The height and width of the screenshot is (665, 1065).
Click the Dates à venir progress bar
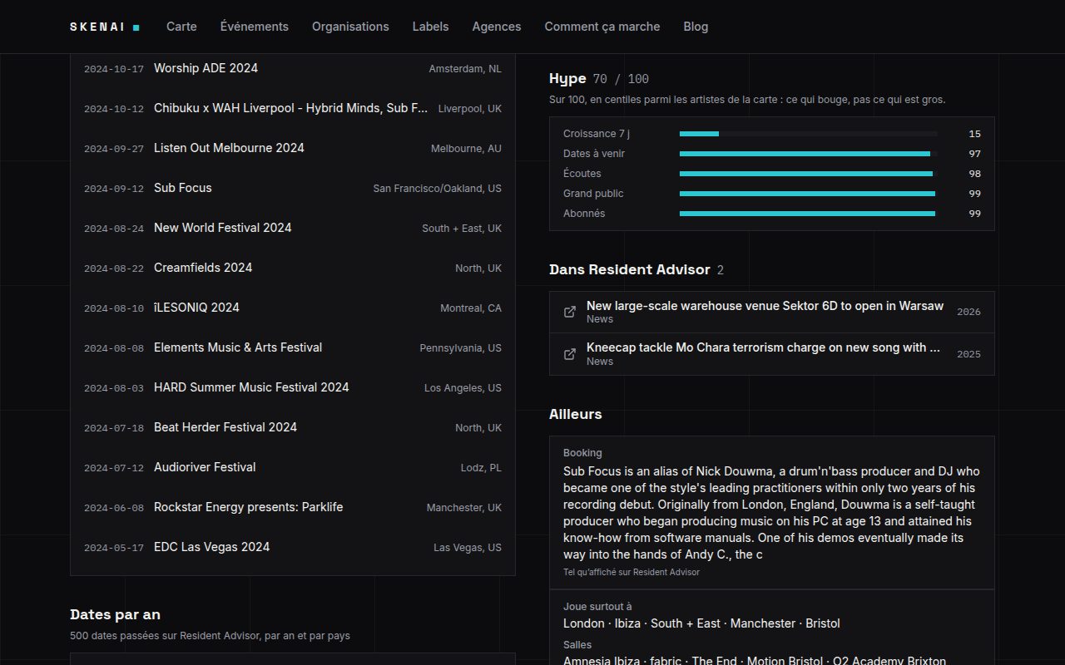[x=808, y=154]
